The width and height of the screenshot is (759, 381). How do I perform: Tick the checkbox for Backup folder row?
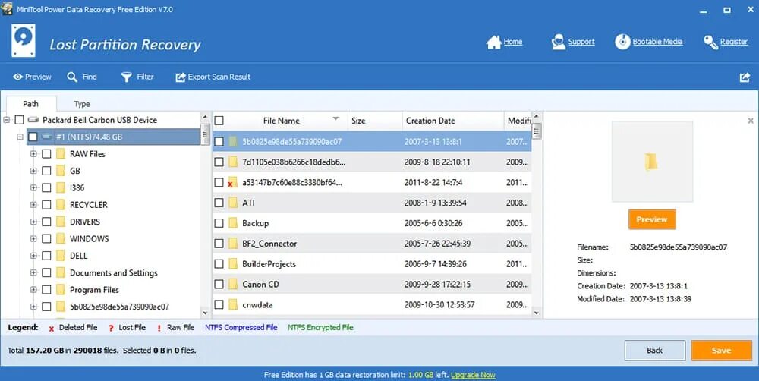pos(219,223)
